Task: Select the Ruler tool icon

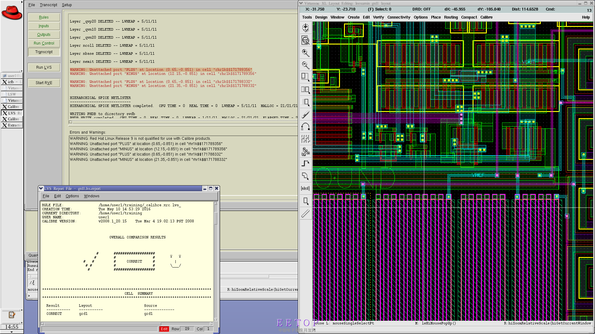Action: 306,213
